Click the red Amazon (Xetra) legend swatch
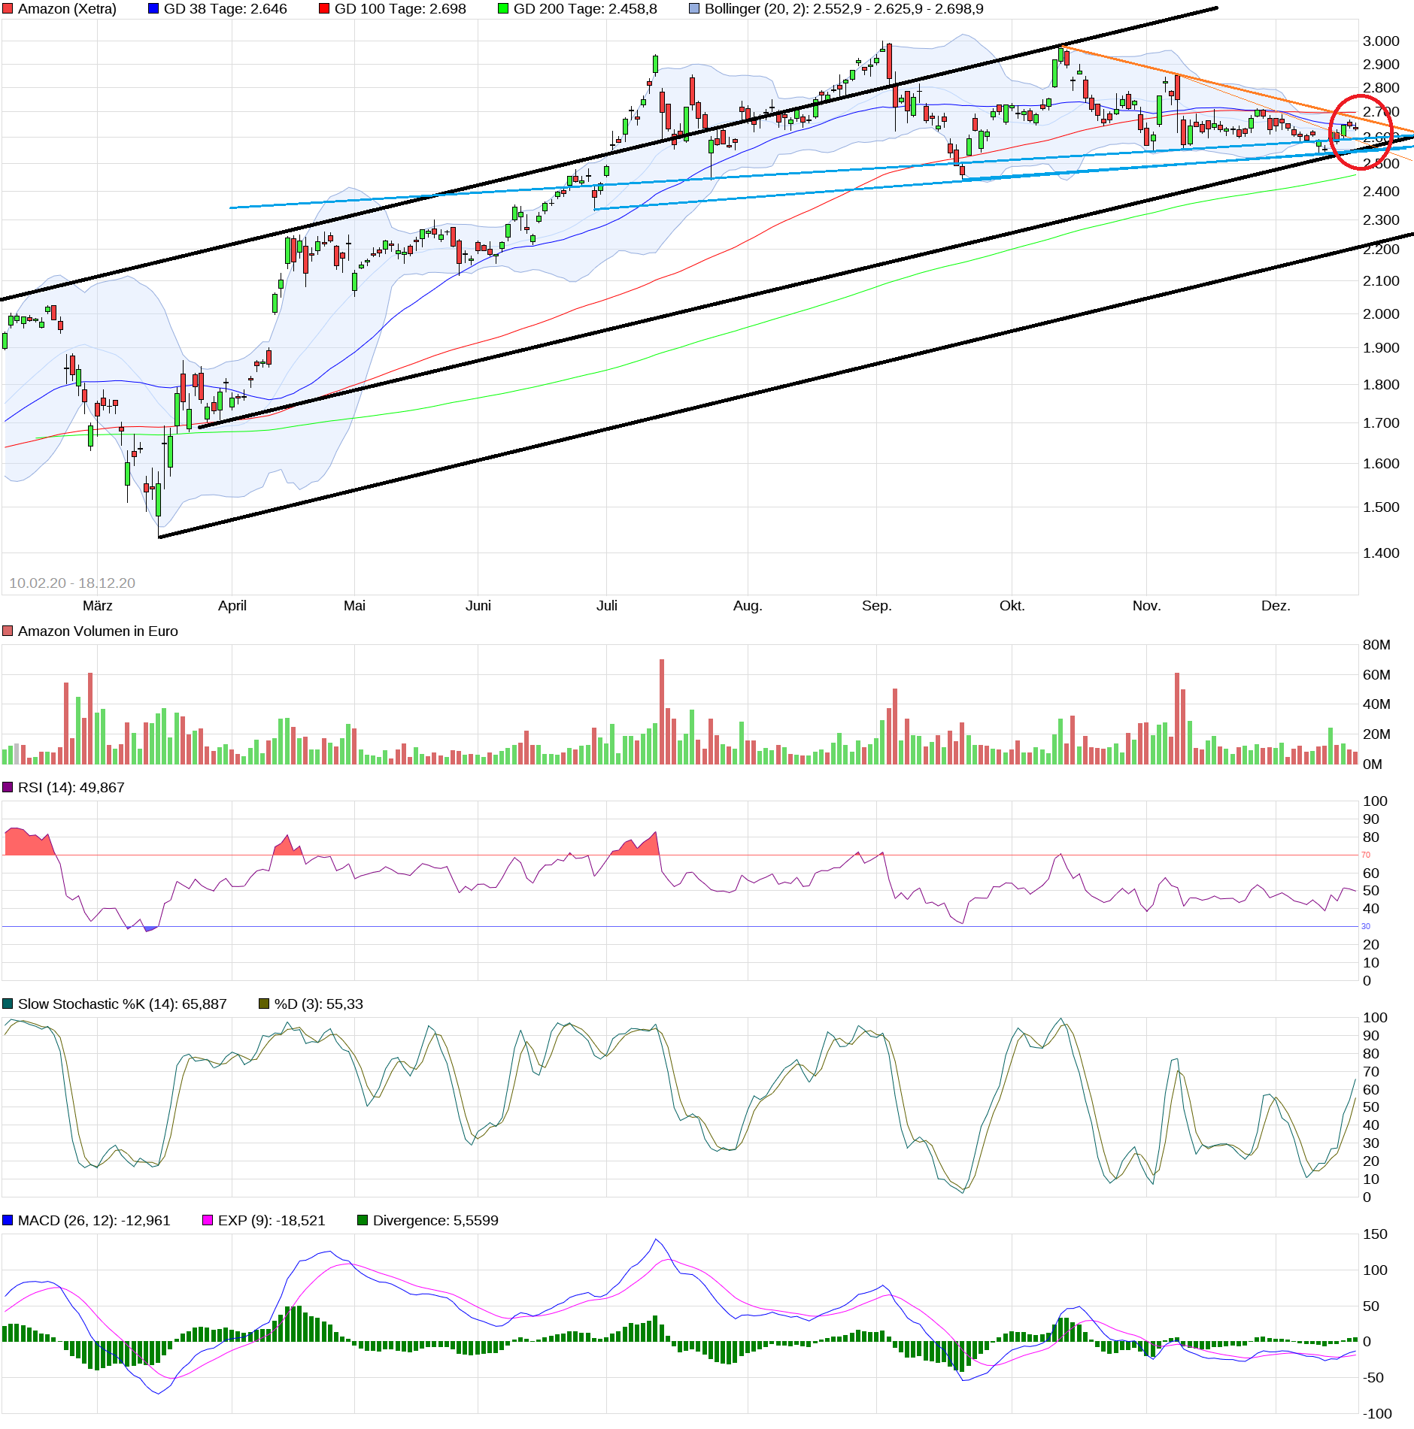 8,9
